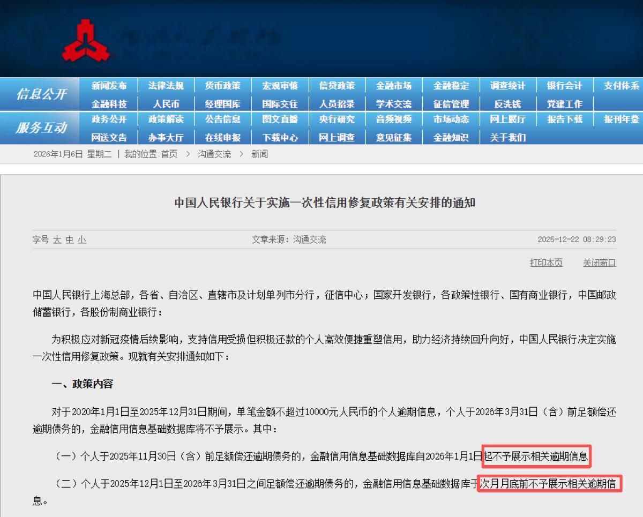Screen dimensions: 643x517
Task: Open the 报刊年鉴 menu item
Action: click(622, 119)
